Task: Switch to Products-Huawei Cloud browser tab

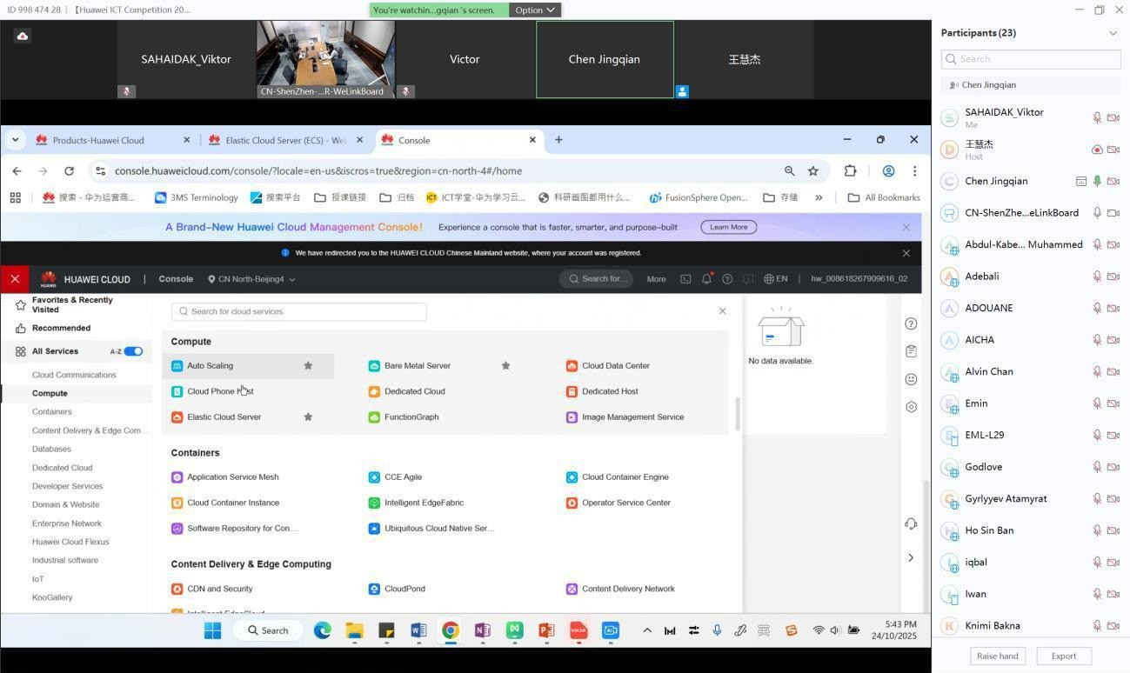Action: (x=98, y=140)
